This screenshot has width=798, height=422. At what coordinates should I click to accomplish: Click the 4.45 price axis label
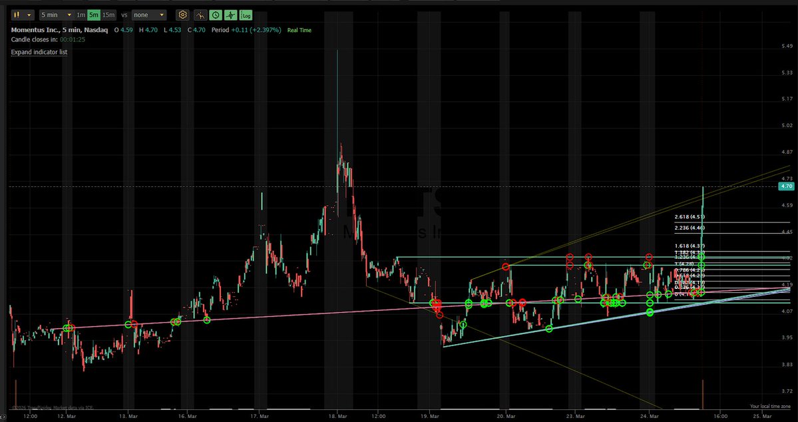tap(786, 232)
